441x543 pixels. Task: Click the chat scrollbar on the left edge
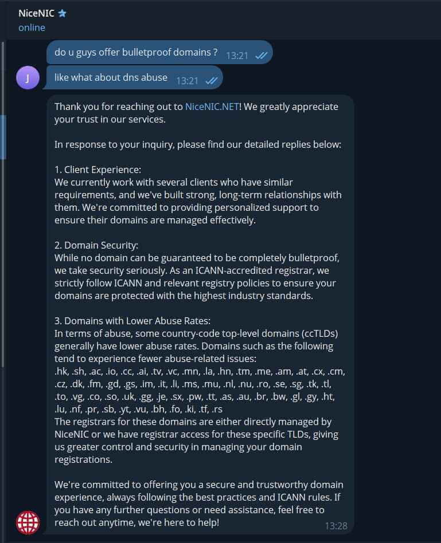(4, 137)
